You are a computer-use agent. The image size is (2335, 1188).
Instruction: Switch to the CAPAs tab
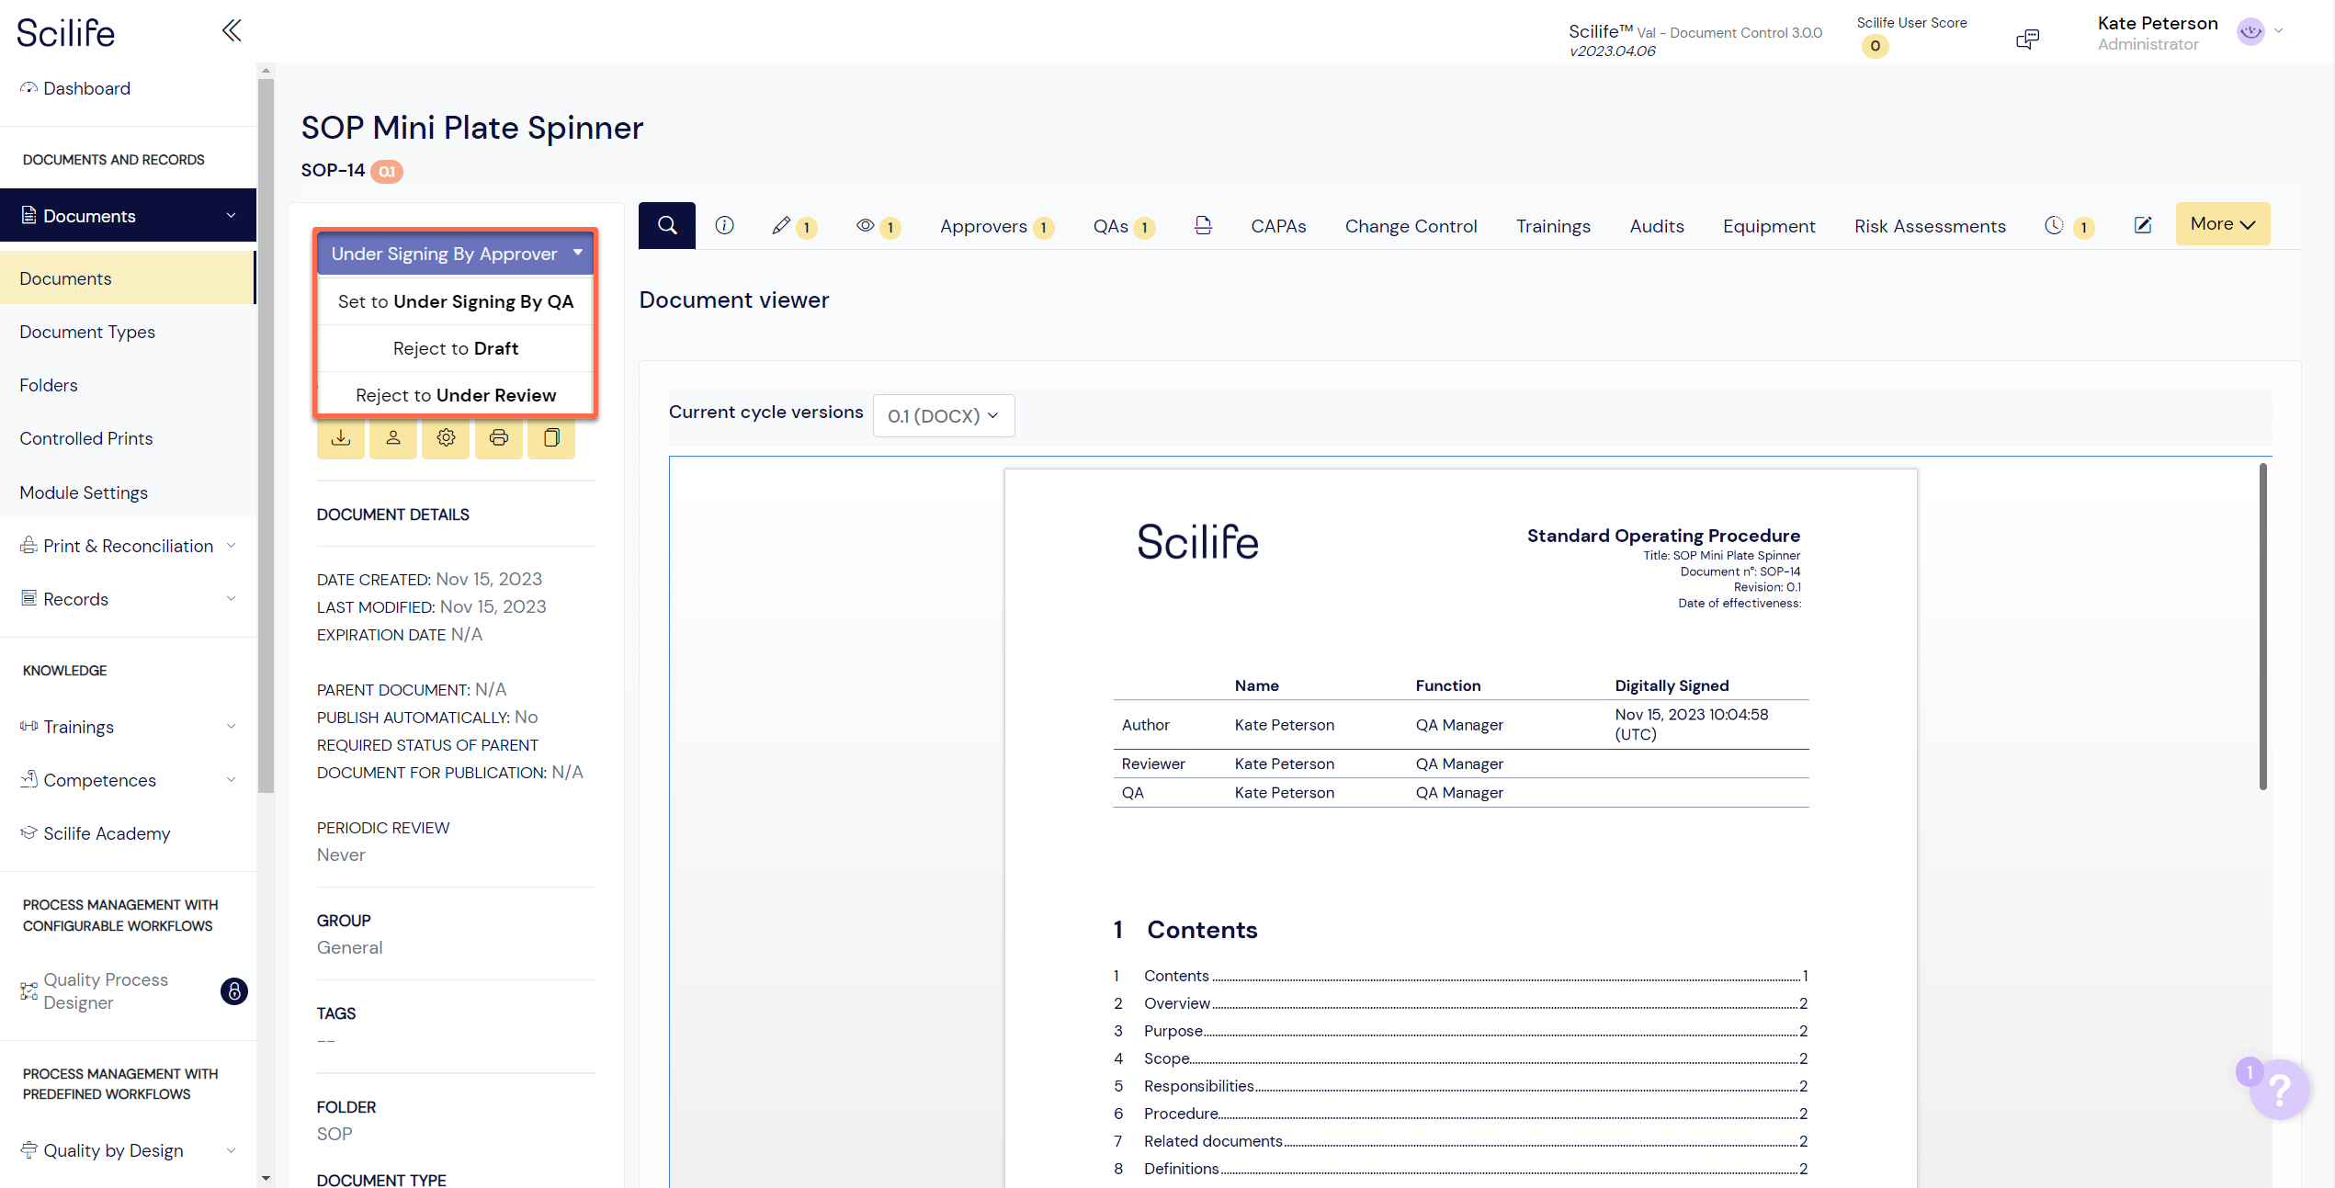tap(1278, 226)
